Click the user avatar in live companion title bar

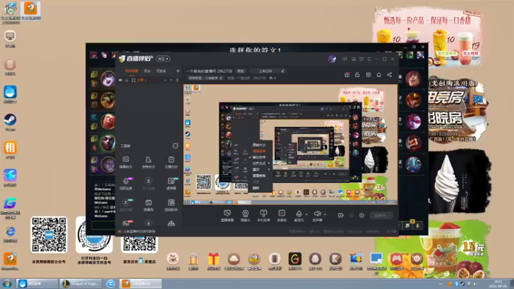(x=332, y=58)
